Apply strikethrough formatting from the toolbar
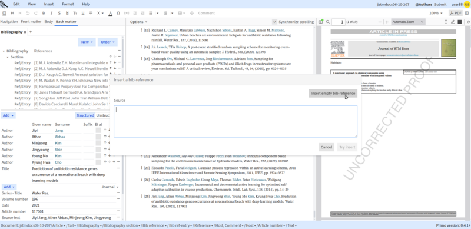 point(91,13)
